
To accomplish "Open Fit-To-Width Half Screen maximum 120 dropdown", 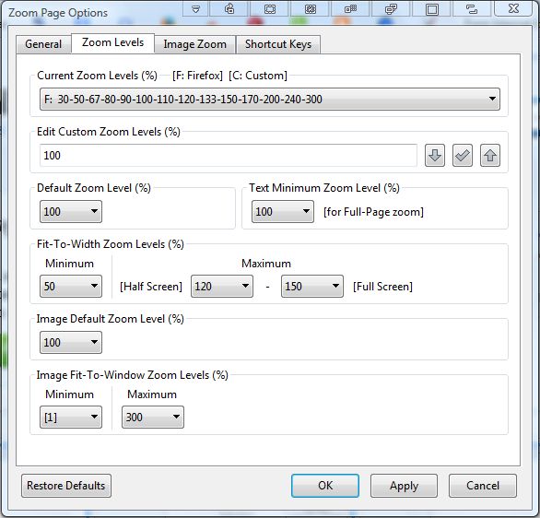I will click(x=222, y=287).
